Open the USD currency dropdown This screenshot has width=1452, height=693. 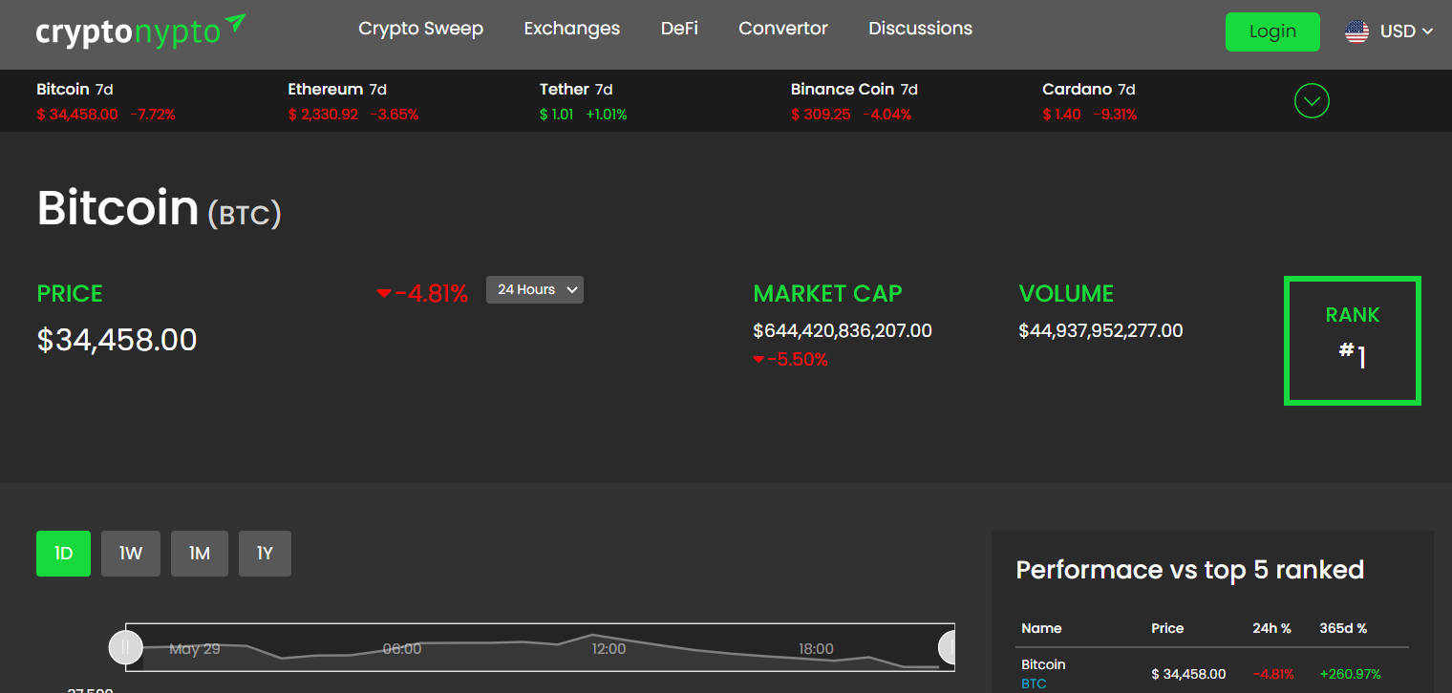(x=1406, y=31)
